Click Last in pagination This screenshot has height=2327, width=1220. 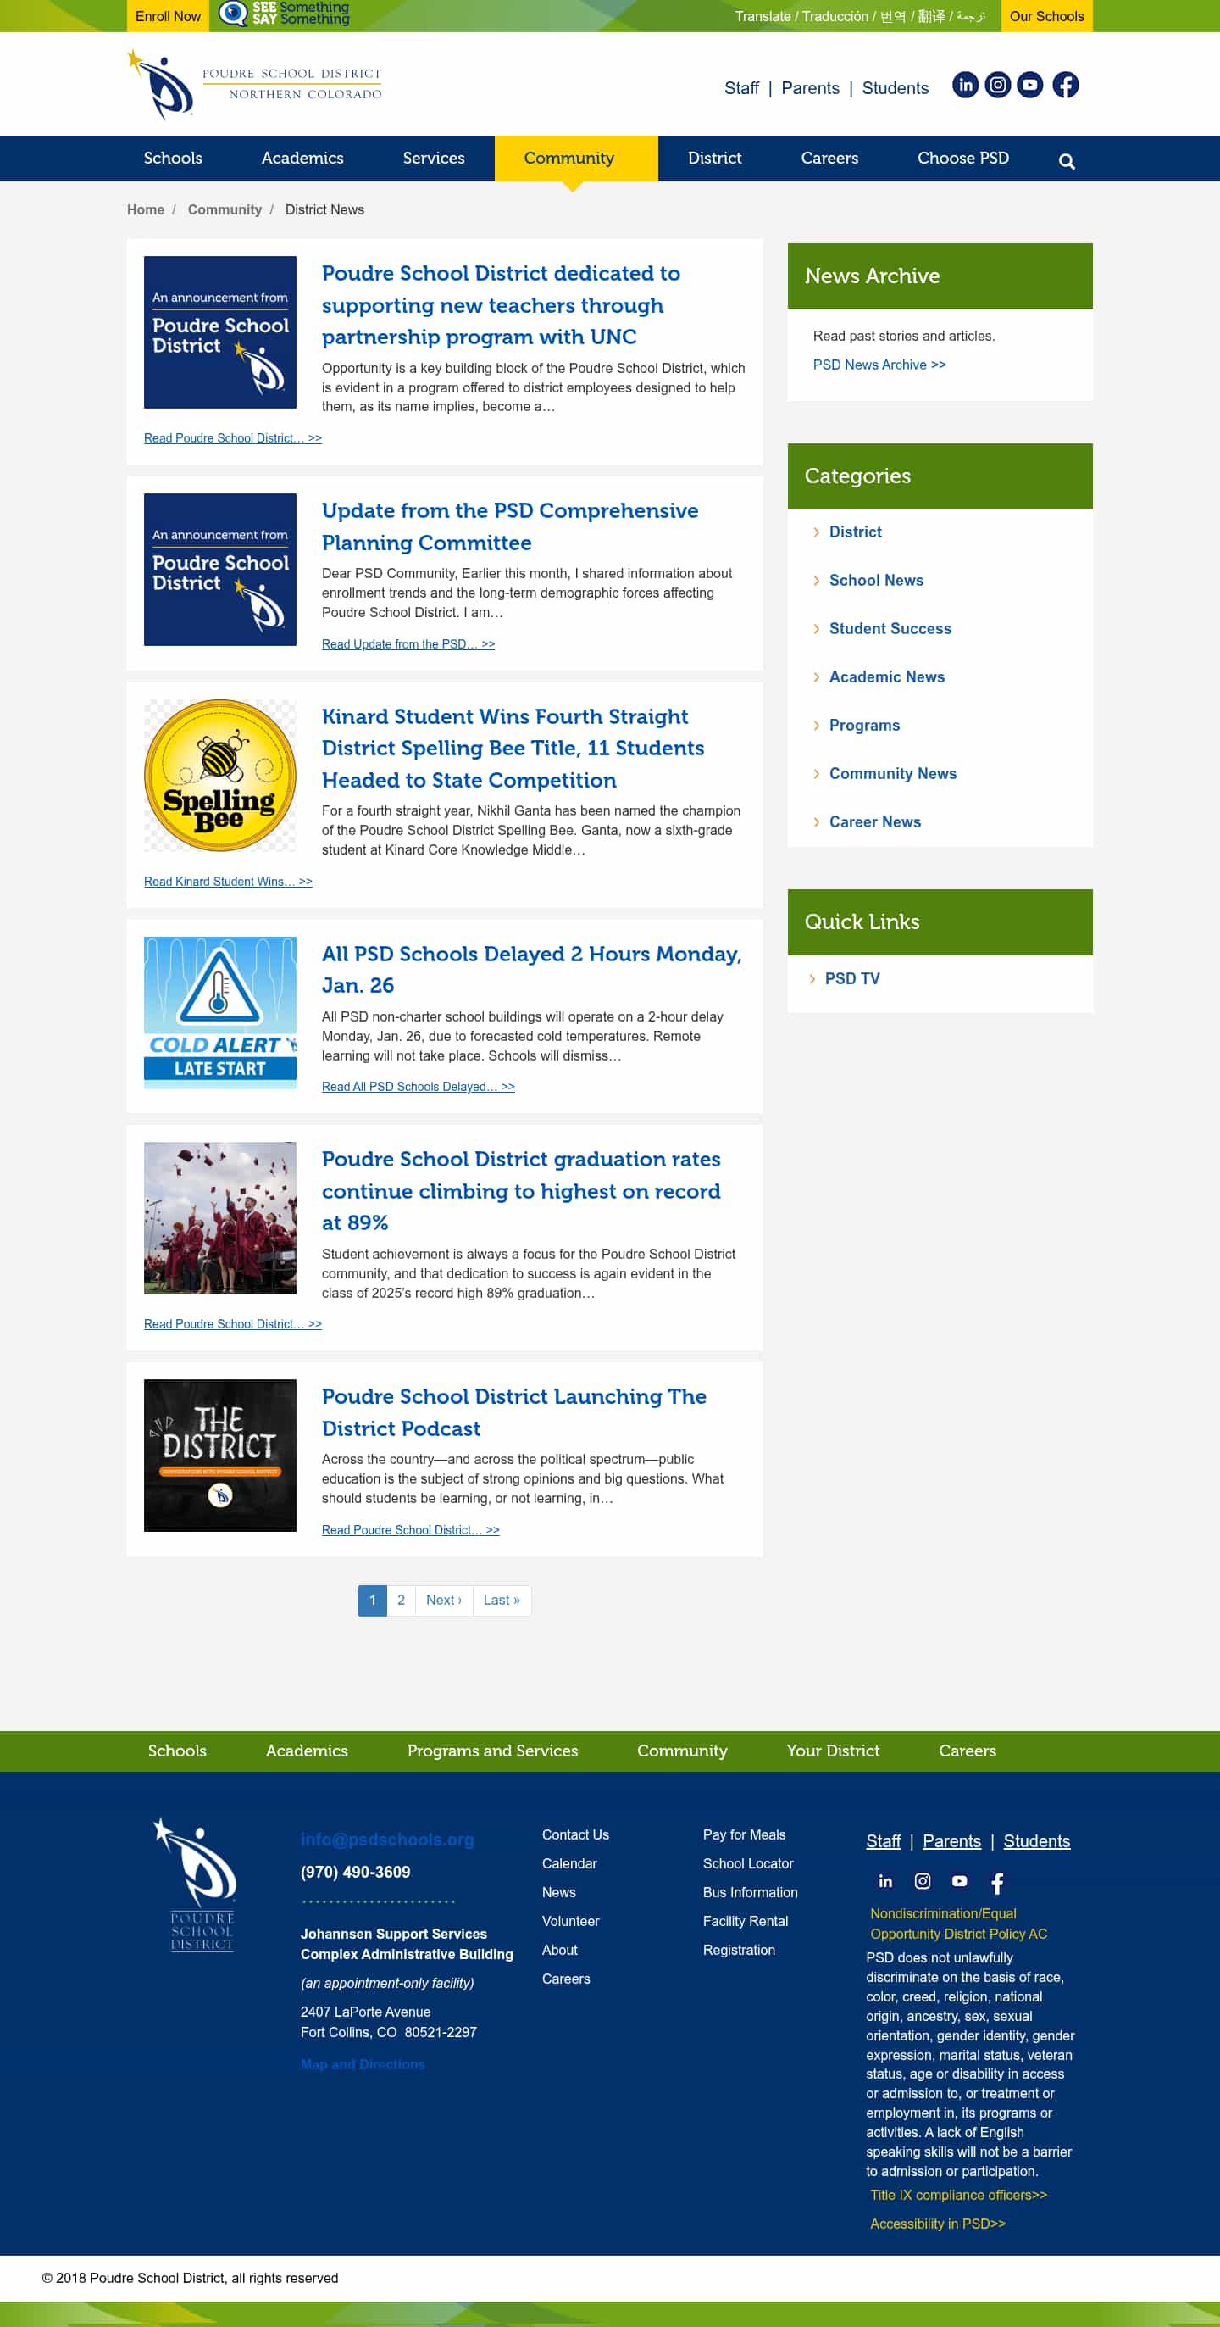point(502,1600)
